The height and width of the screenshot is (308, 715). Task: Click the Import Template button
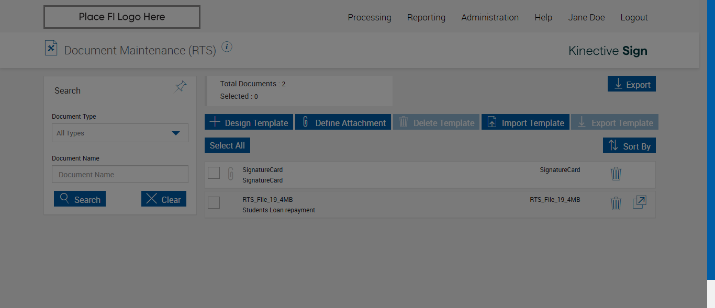526,122
